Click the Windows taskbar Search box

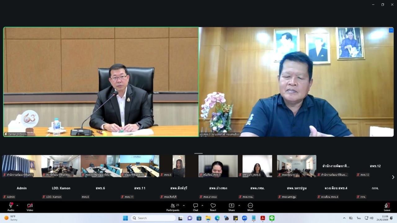(153, 218)
